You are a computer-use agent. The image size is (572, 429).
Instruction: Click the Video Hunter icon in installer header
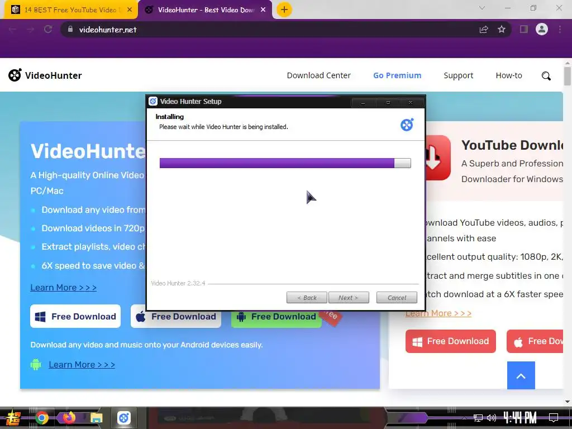407,125
